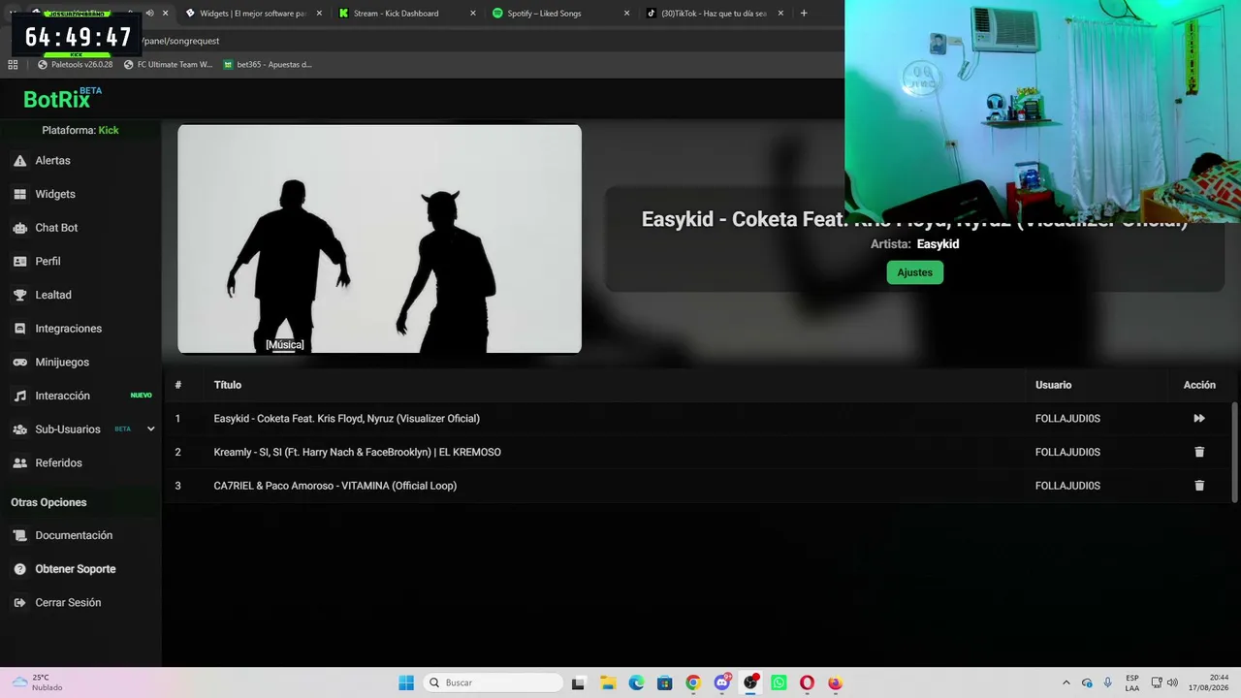Delete the CA7RIEL & Paco Amoroso song

pyautogui.click(x=1199, y=486)
